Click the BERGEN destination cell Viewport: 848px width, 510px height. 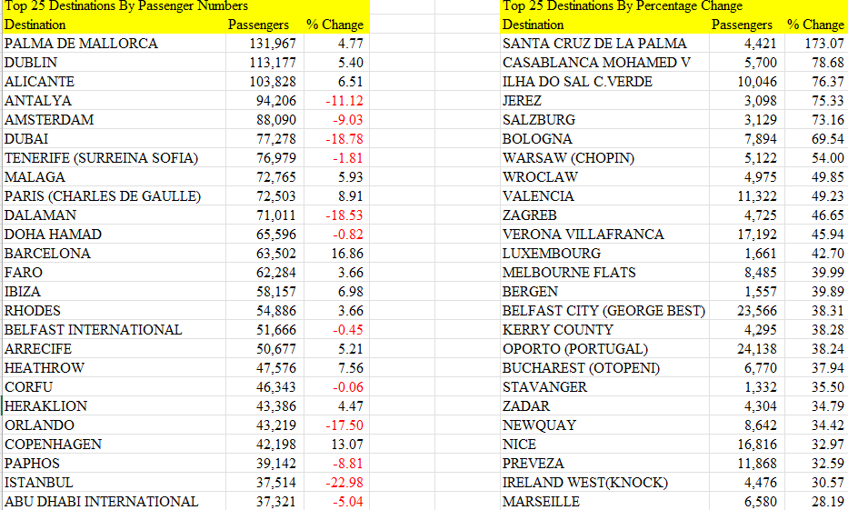point(604,292)
